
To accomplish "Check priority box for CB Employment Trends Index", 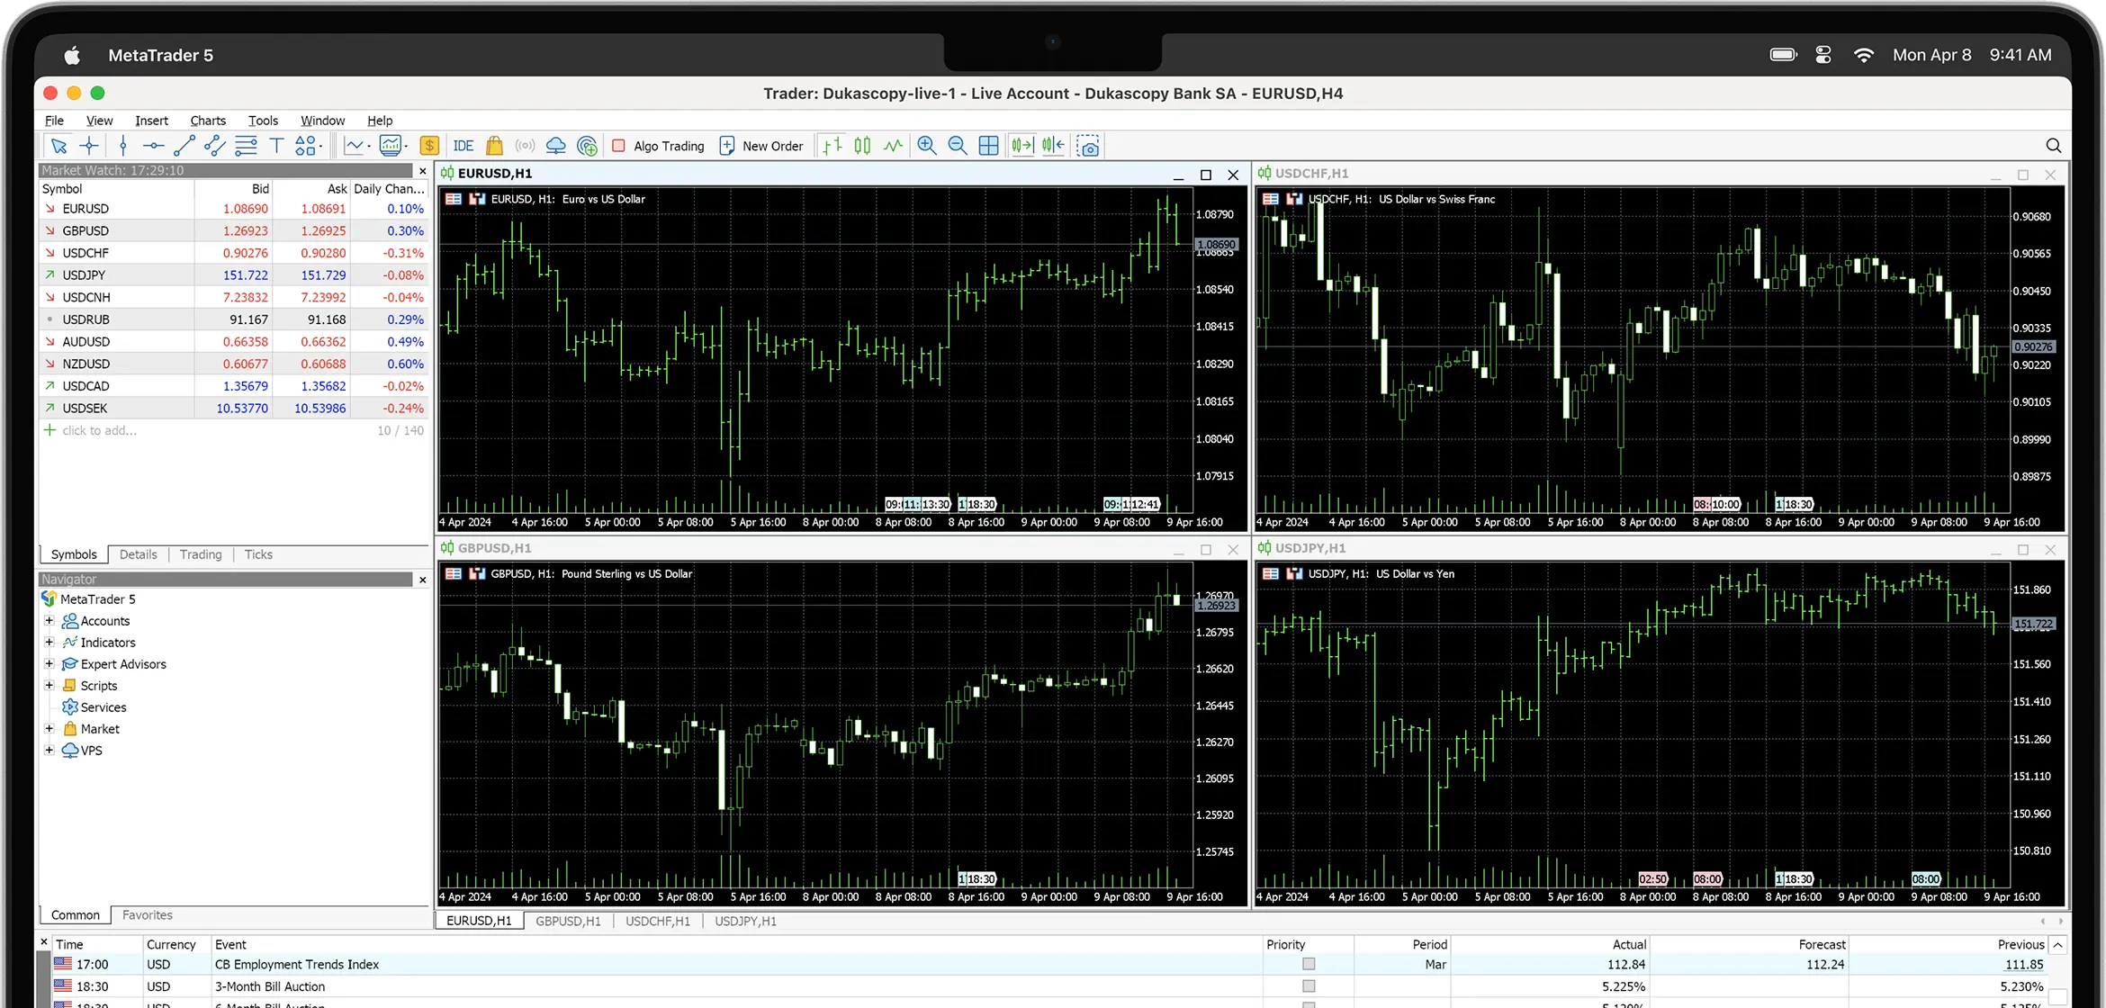I will pos(1309,964).
